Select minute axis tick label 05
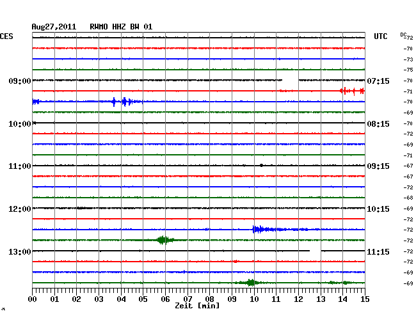Screen dimensions: 416x316 coord(143,299)
